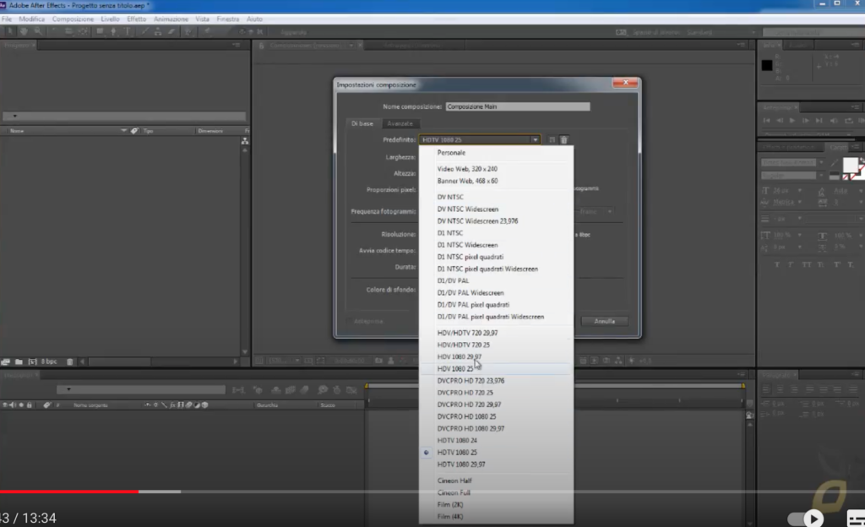
Task: Step to previous frame in Anteprima panel
Action: coord(780,120)
